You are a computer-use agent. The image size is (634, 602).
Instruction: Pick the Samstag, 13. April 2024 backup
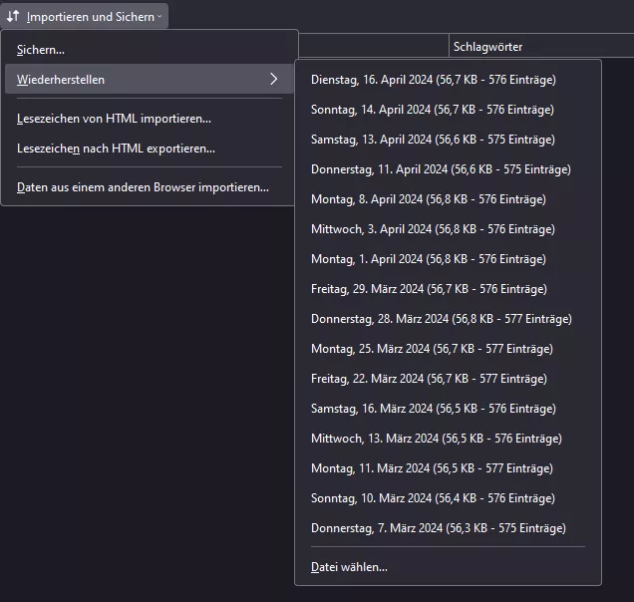(x=433, y=140)
